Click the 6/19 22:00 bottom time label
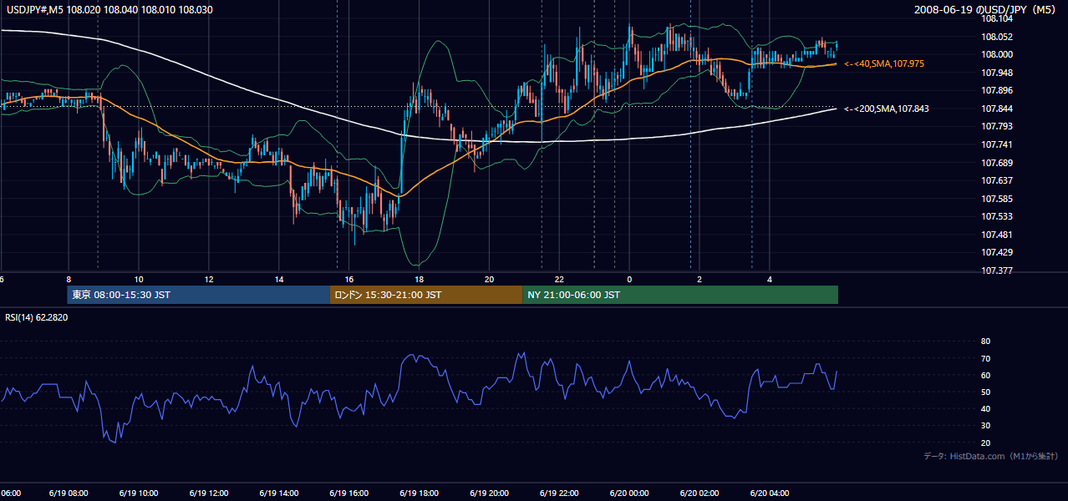The height and width of the screenshot is (501, 1068). 560,493
